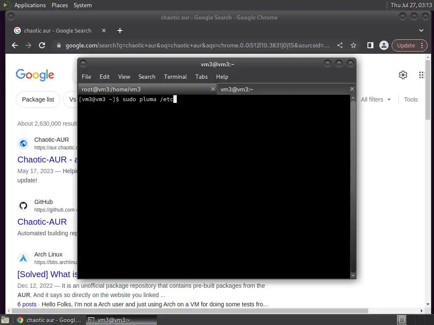434x325 pixels.
Task: Click the Chrome forward arrow
Action: 28,45
